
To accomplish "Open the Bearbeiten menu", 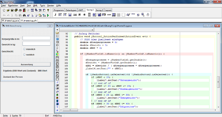I will [13, 6].
